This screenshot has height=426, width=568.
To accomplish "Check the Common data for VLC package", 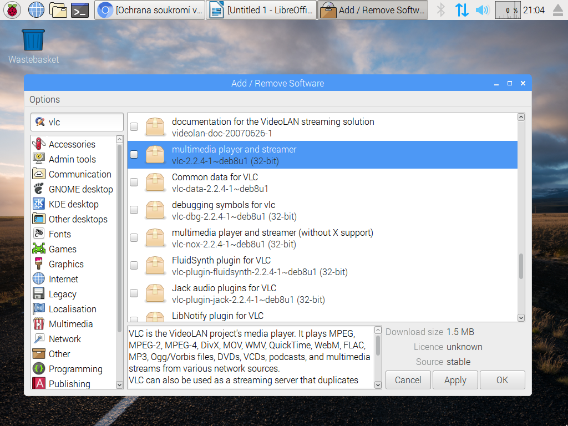I will tap(133, 182).
